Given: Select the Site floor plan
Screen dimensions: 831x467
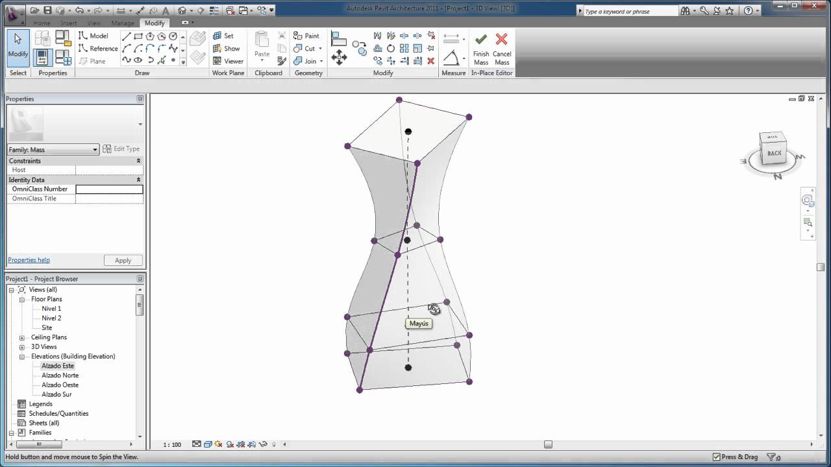Looking at the screenshot, I should click(x=47, y=328).
